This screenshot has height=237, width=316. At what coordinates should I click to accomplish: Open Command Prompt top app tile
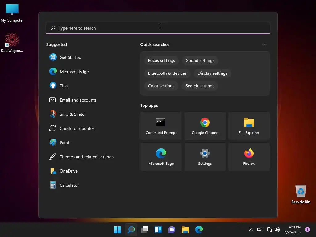[161, 126]
